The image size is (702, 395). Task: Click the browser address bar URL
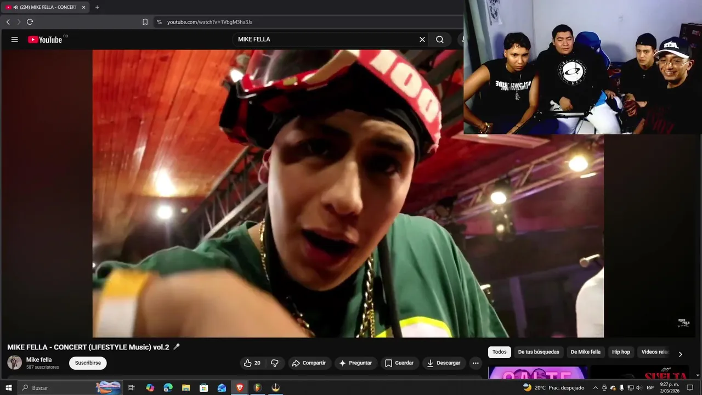coord(210,22)
